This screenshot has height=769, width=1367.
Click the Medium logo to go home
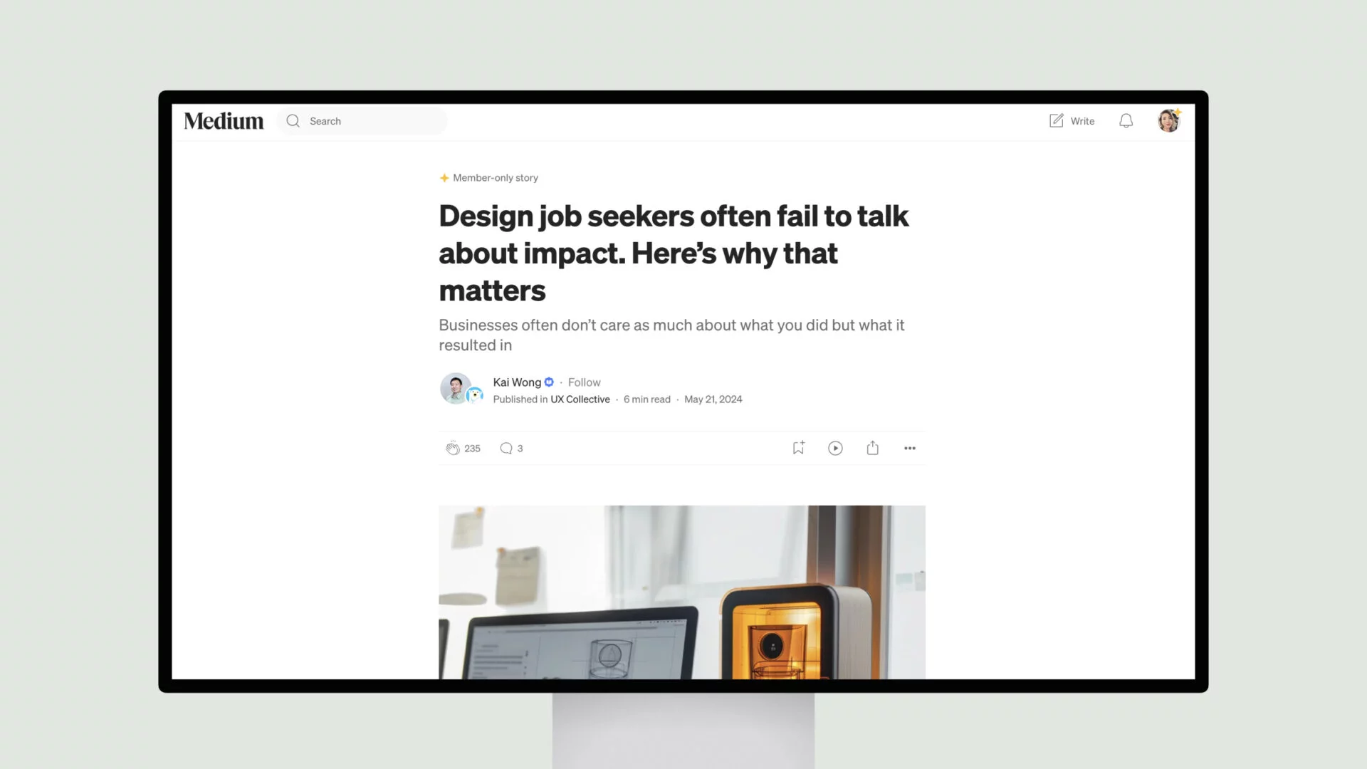[x=224, y=120]
